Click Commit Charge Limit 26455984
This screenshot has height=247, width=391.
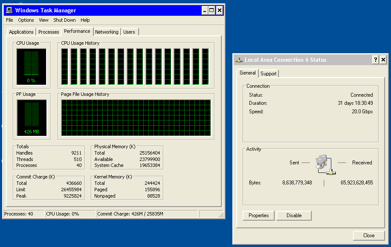(x=71, y=190)
